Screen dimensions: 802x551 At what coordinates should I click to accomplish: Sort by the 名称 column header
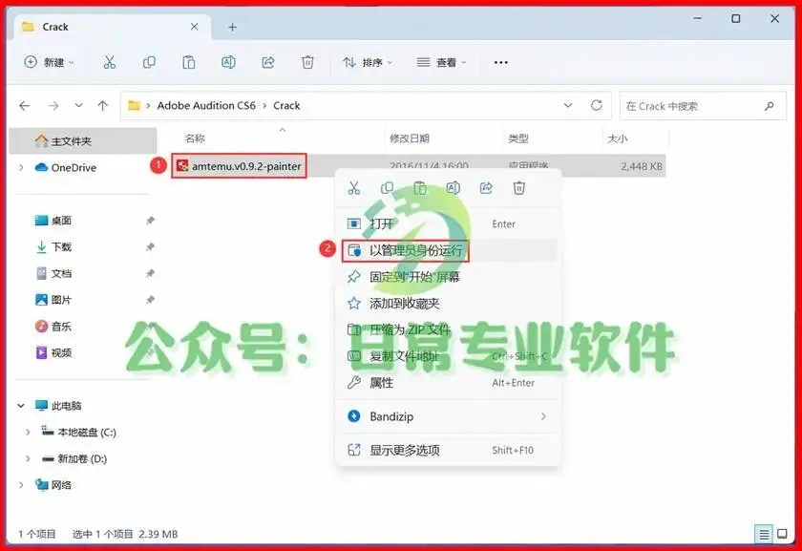195,138
